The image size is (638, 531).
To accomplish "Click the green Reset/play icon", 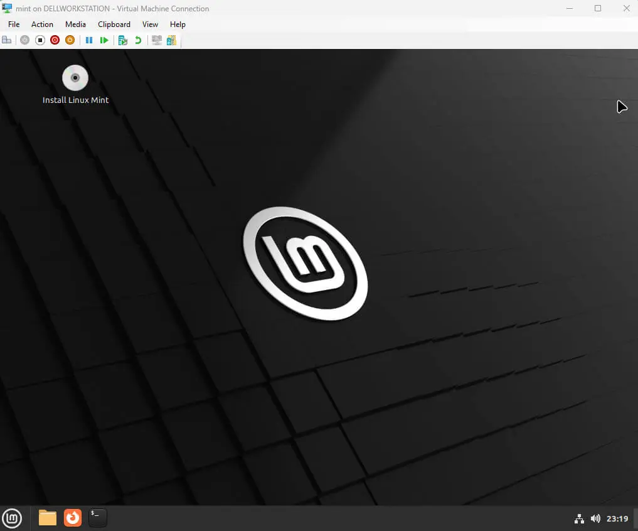I will coord(104,40).
